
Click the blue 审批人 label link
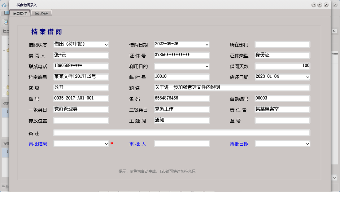coord(137,144)
